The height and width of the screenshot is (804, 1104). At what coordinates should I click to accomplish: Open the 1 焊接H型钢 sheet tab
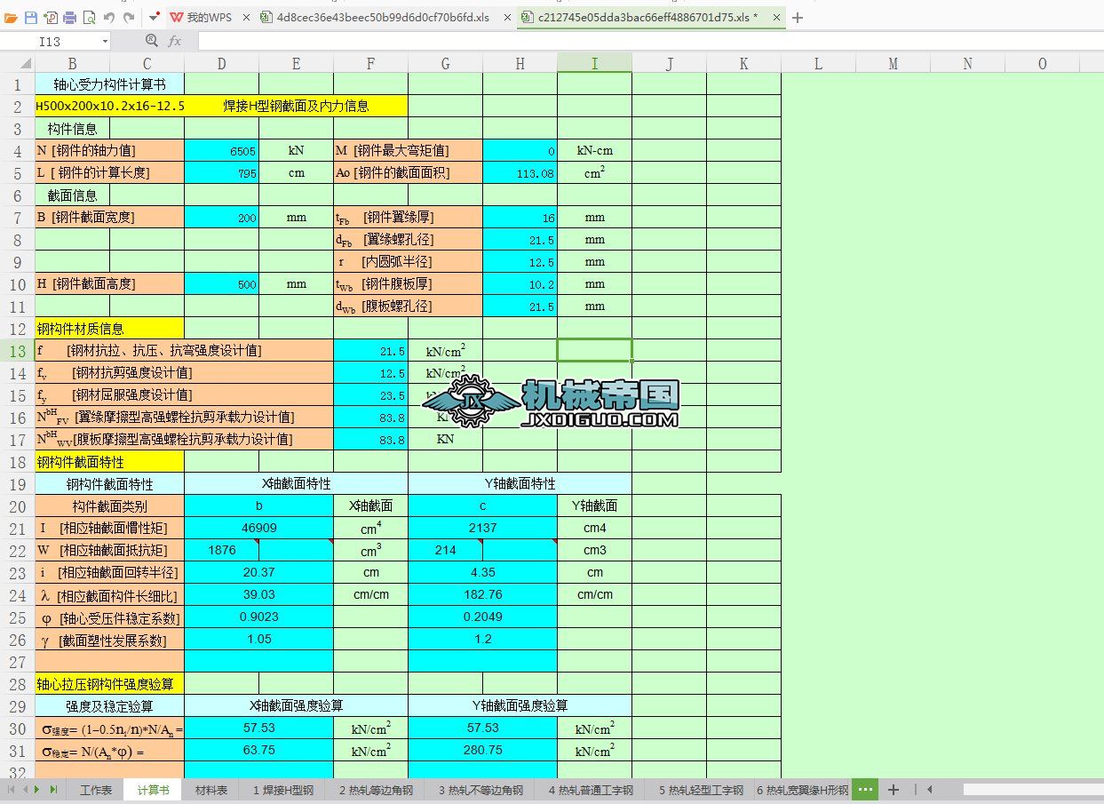(282, 790)
